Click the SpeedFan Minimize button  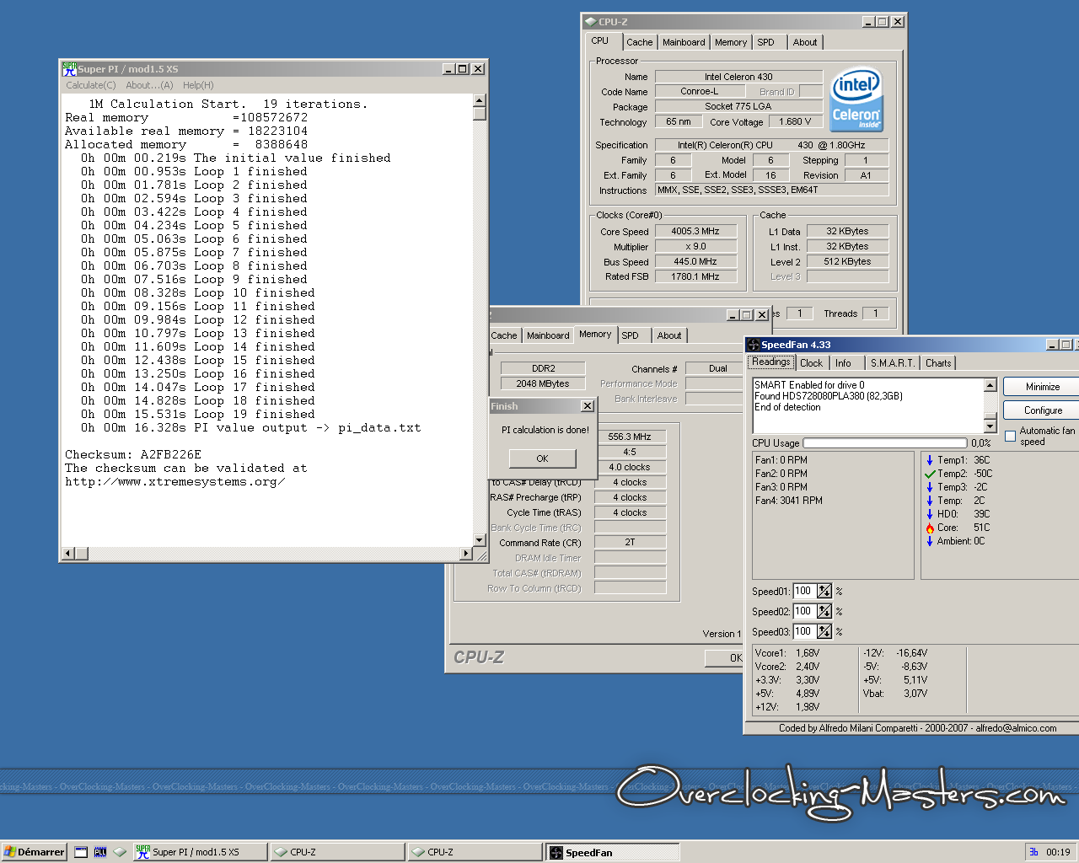click(1042, 387)
